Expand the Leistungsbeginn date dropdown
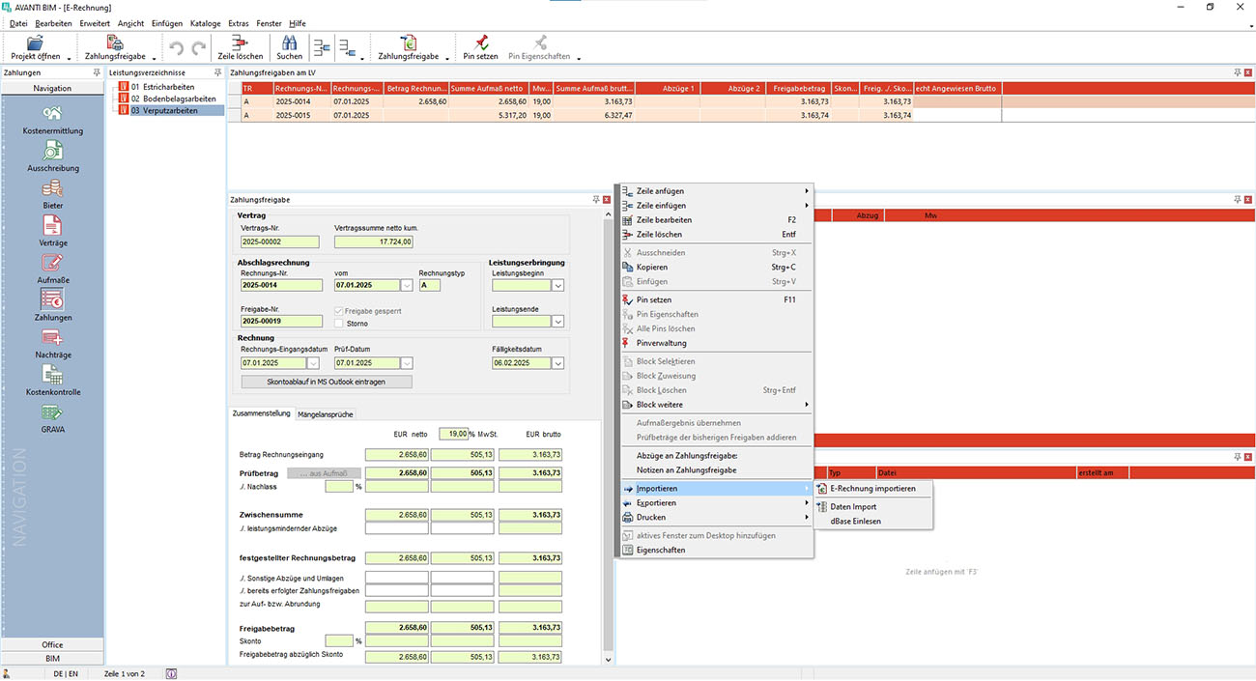The width and height of the screenshot is (1256, 681). (x=557, y=286)
